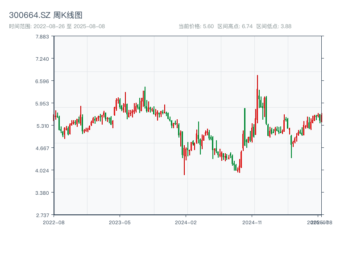
Task: Click the tallest red candle's peak near 2024-11
Action: click(x=257, y=76)
